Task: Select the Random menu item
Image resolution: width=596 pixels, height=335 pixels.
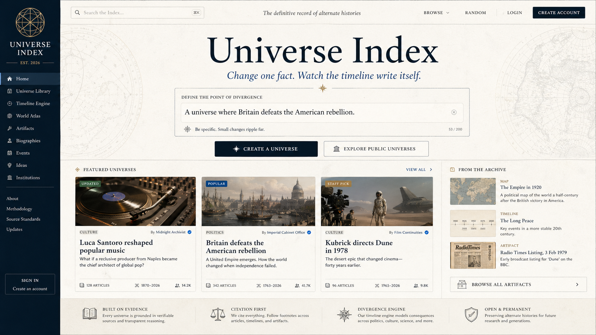Action: click(475, 13)
